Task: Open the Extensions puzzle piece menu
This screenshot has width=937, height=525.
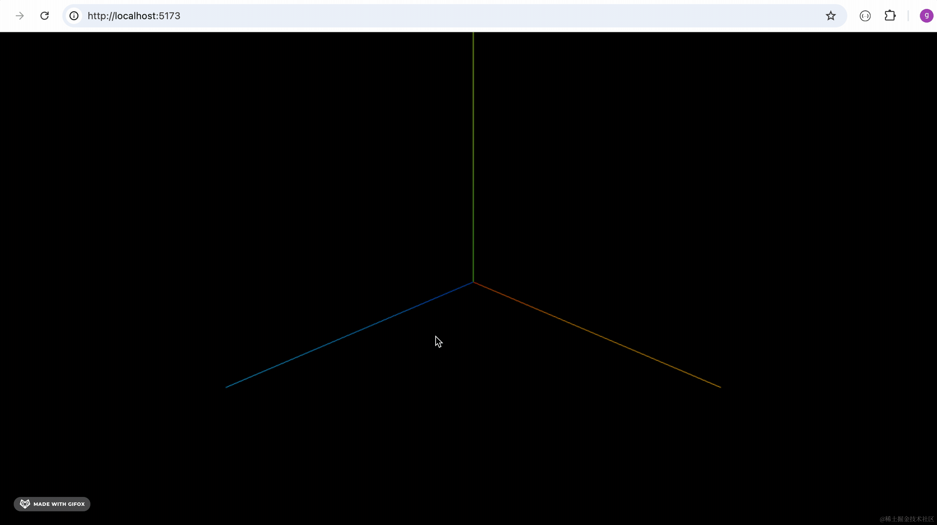Action: [890, 16]
